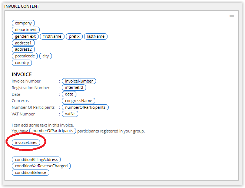Select the conditionVatReverseCharged placeholder
Viewport: 245px width, 188px height.
(41, 166)
